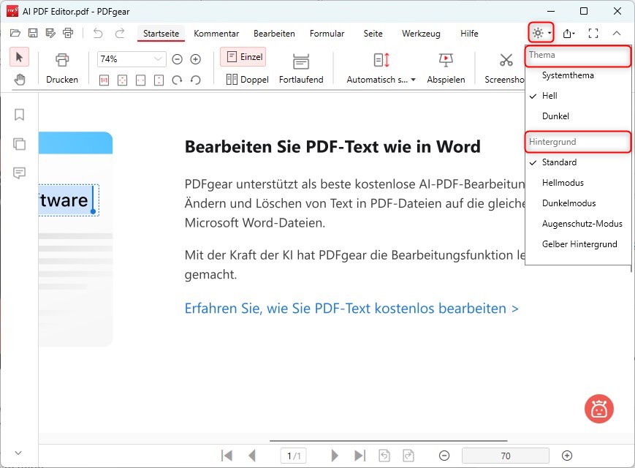The image size is (635, 468).
Task: Open the Bearbeiten tab
Action: point(274,34)
